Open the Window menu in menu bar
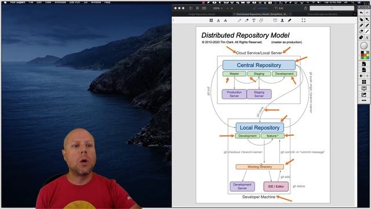The image size is (371, 209). [x=96, y=2]
